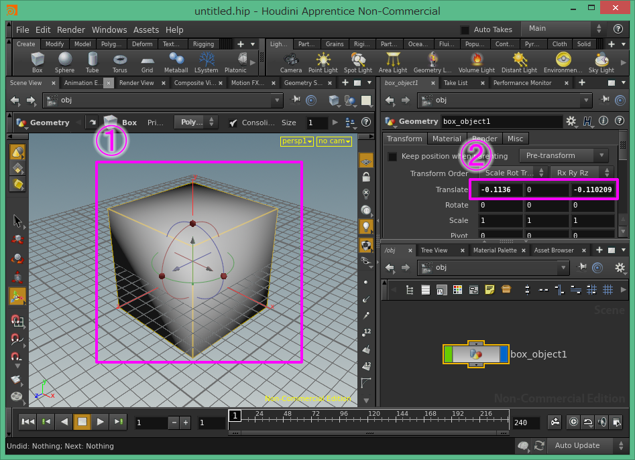The height and width of the screenshot is (460, 635).
Task: Create a Metaball from the shelf
Action: click(176, 62)
